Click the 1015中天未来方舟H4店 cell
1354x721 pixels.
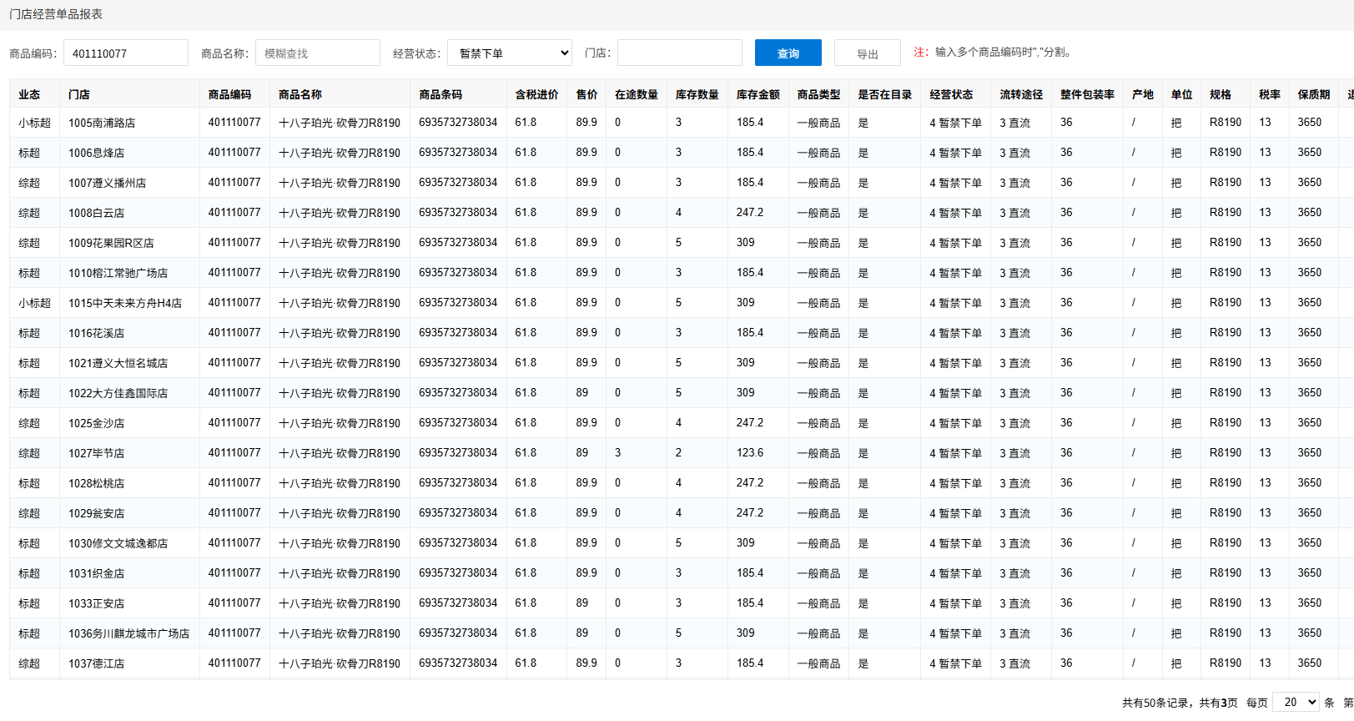click(x=125, y=303)
